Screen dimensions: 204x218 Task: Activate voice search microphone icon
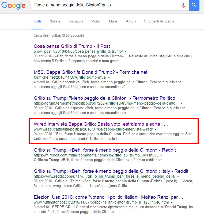point(183,5)
